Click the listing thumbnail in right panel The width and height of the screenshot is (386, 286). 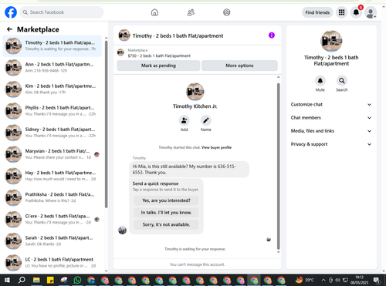(x=331, y=41)
